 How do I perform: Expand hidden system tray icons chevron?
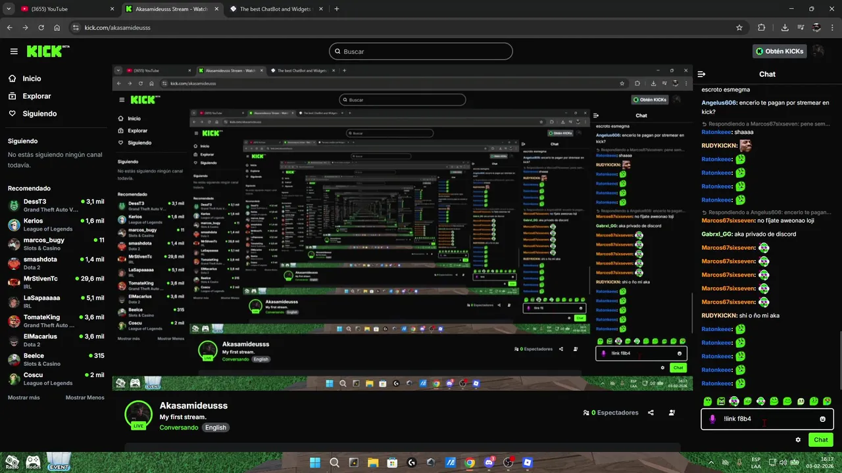coord(711,462)
